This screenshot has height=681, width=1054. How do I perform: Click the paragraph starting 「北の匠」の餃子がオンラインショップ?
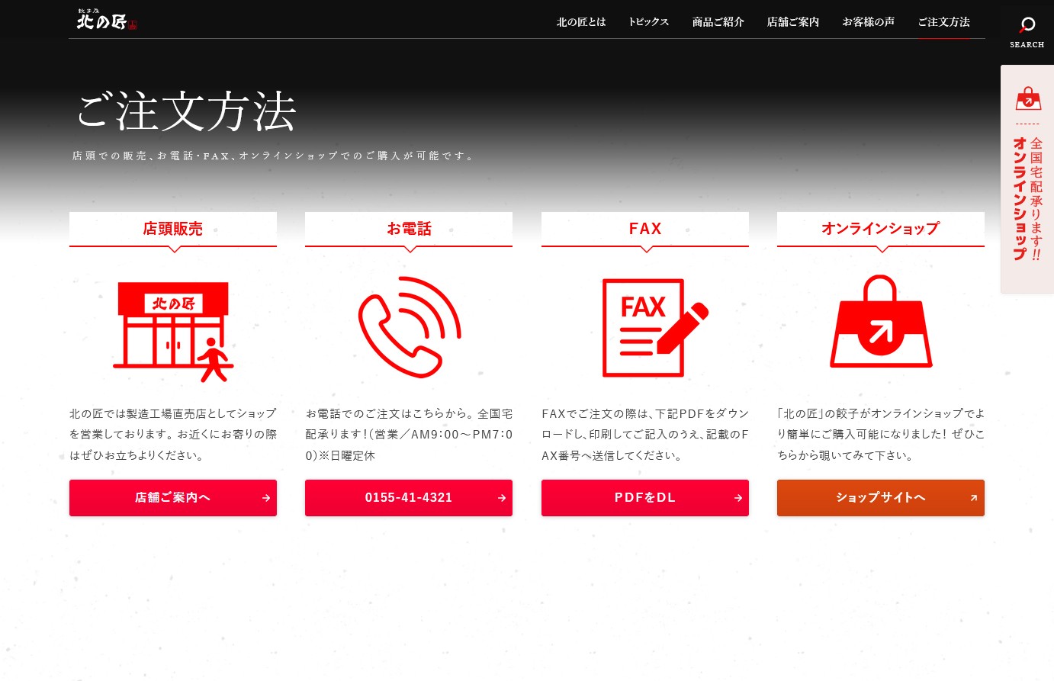tap(881, 434)
